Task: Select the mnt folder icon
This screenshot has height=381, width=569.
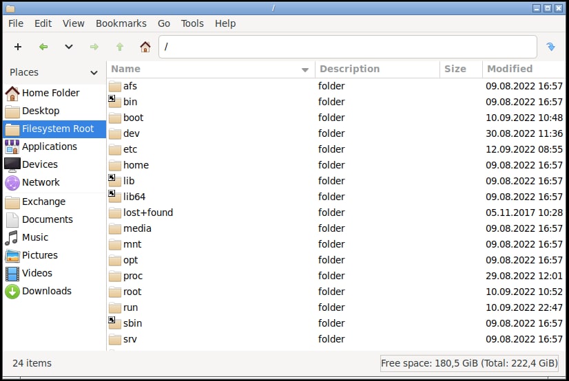Action: pyautogui.click(x=115, y=244)
